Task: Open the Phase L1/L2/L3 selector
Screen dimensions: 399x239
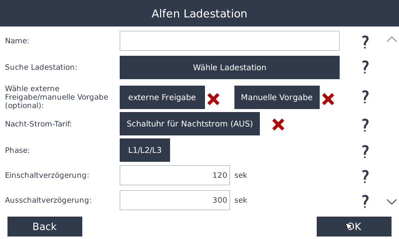Action: pos(145,150)
